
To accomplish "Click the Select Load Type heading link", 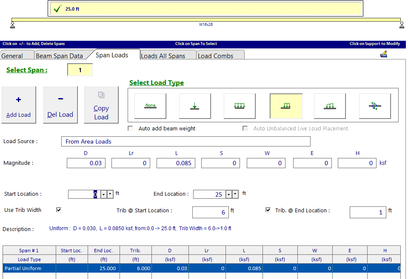I will (157, 83).
